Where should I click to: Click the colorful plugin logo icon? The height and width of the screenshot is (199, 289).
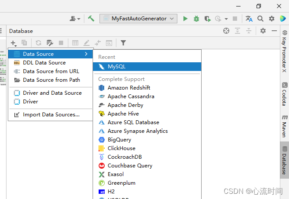pos(283,19)
